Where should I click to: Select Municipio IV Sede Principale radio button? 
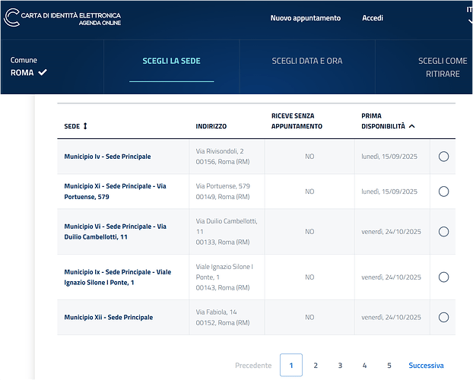coord(443,157)
